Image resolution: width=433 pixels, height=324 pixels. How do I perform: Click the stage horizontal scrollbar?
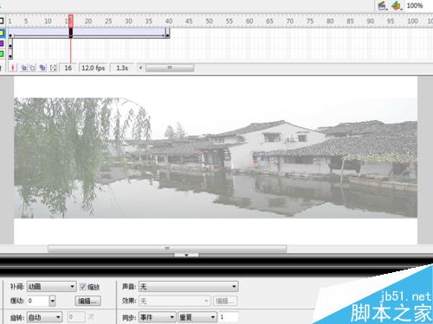pos(167,249)
